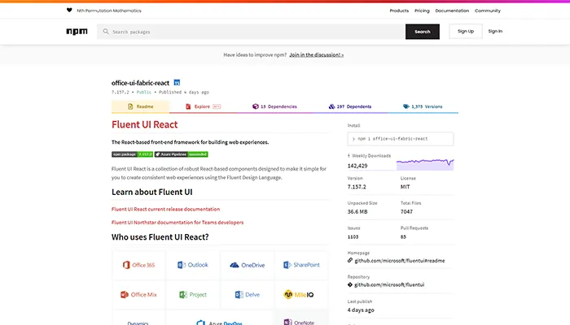Click the Outlook logo tile
This screenshot has width=570, height=325.
(193, 265)
